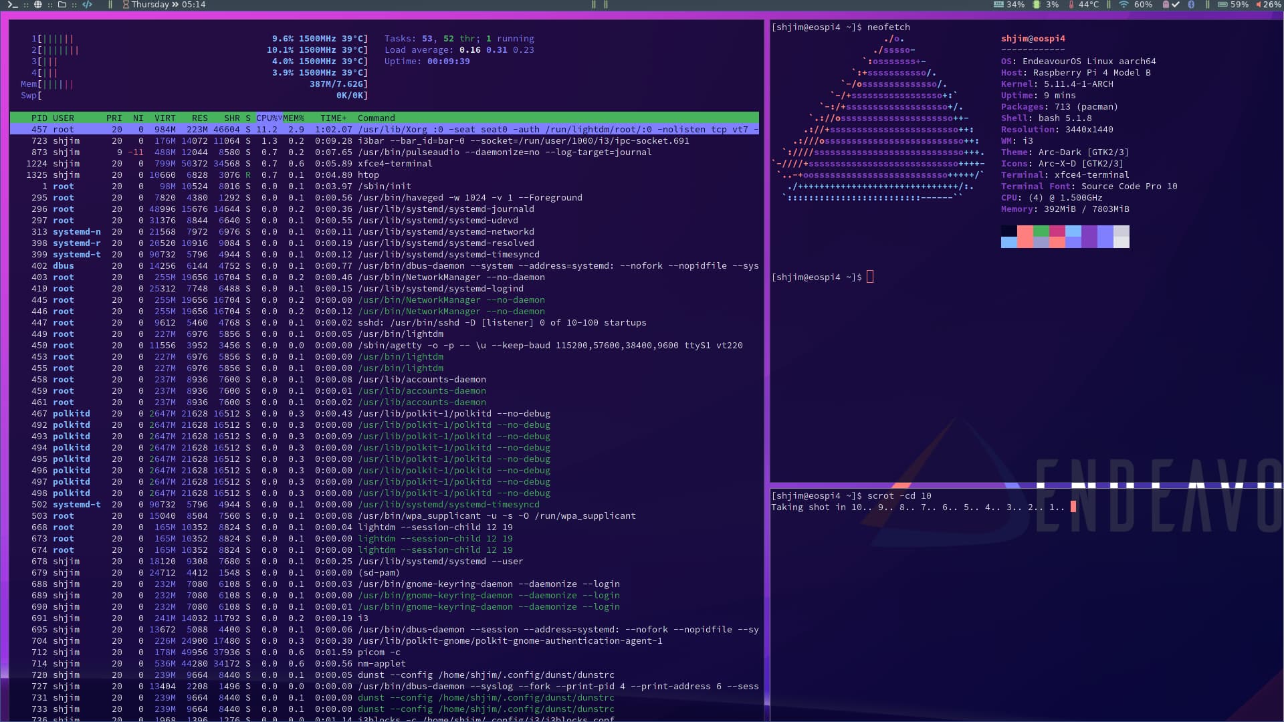This screenshot has height=722, width=1284.
Task: Select the systemd-networkd process row
Action: click(x=385, y=232)
